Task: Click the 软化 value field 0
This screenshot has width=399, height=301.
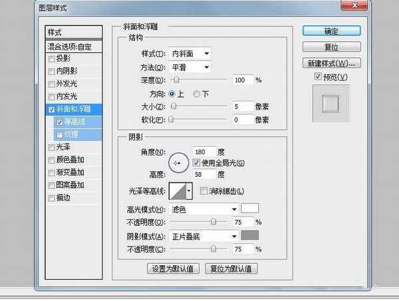Action: coord(243,120)
